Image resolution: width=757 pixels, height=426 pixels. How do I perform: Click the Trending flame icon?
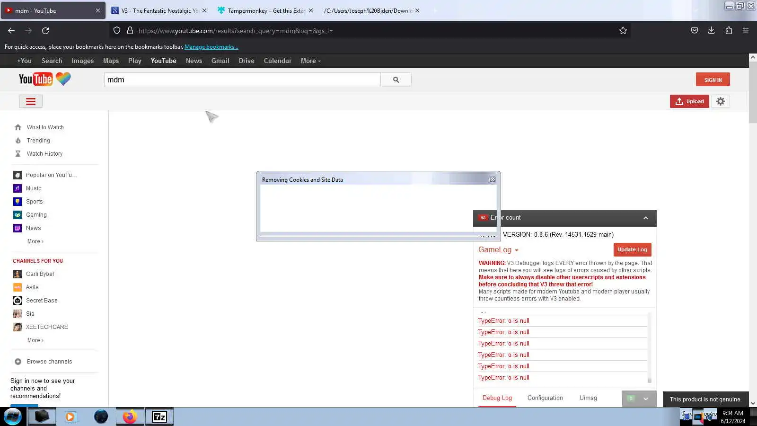18,141
